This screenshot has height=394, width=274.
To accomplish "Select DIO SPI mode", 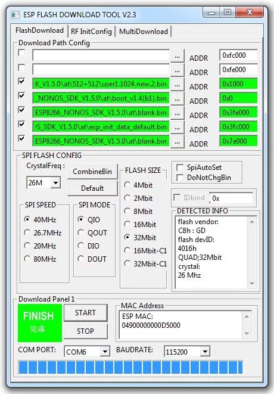I will 88,246.
